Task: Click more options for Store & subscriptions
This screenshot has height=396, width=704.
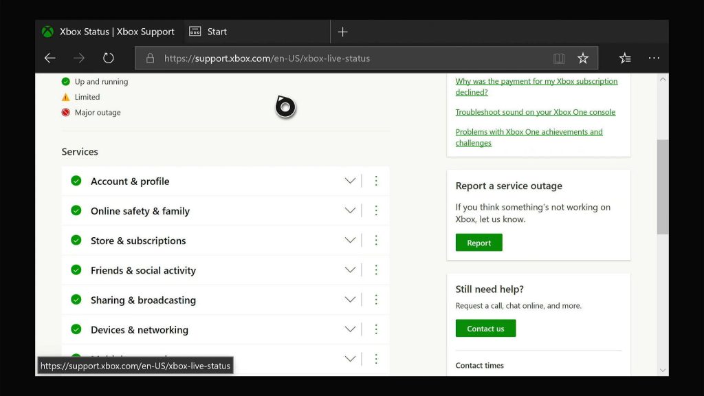Action: click(x=376, y=240)
